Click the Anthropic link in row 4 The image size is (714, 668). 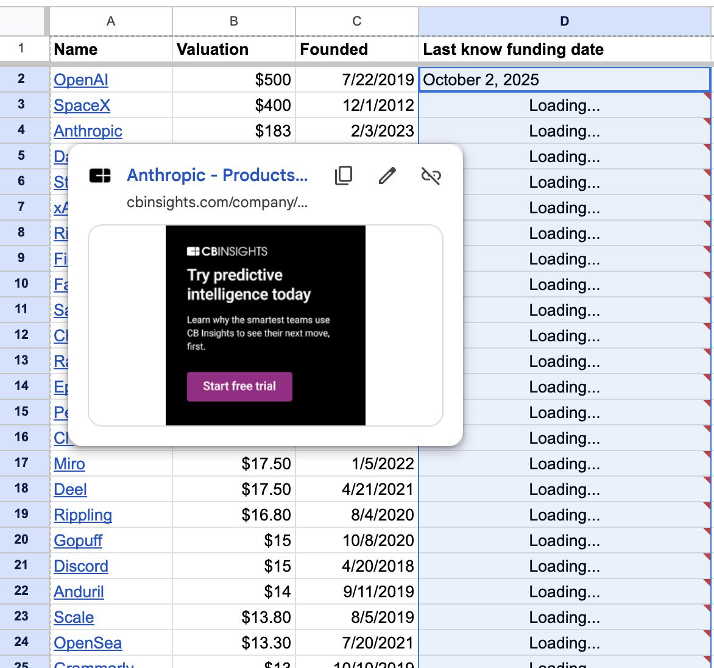pos(88,131)
